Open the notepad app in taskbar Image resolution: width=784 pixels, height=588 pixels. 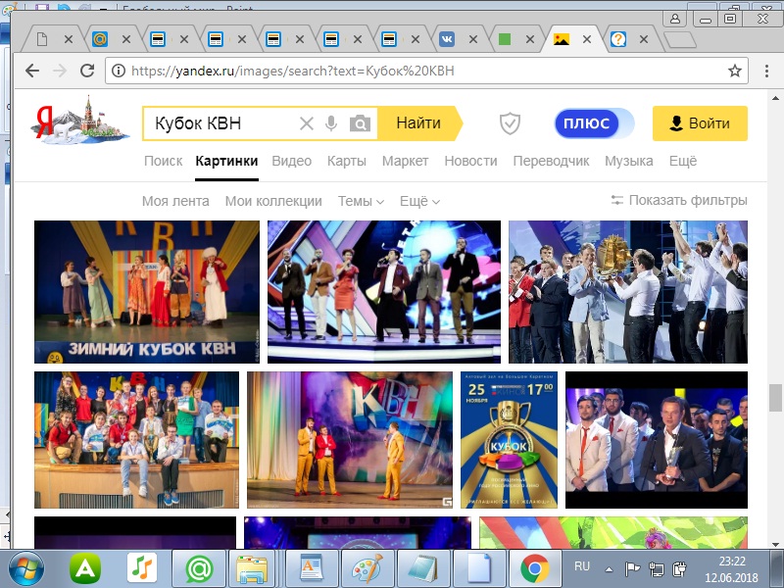[422, 569]
